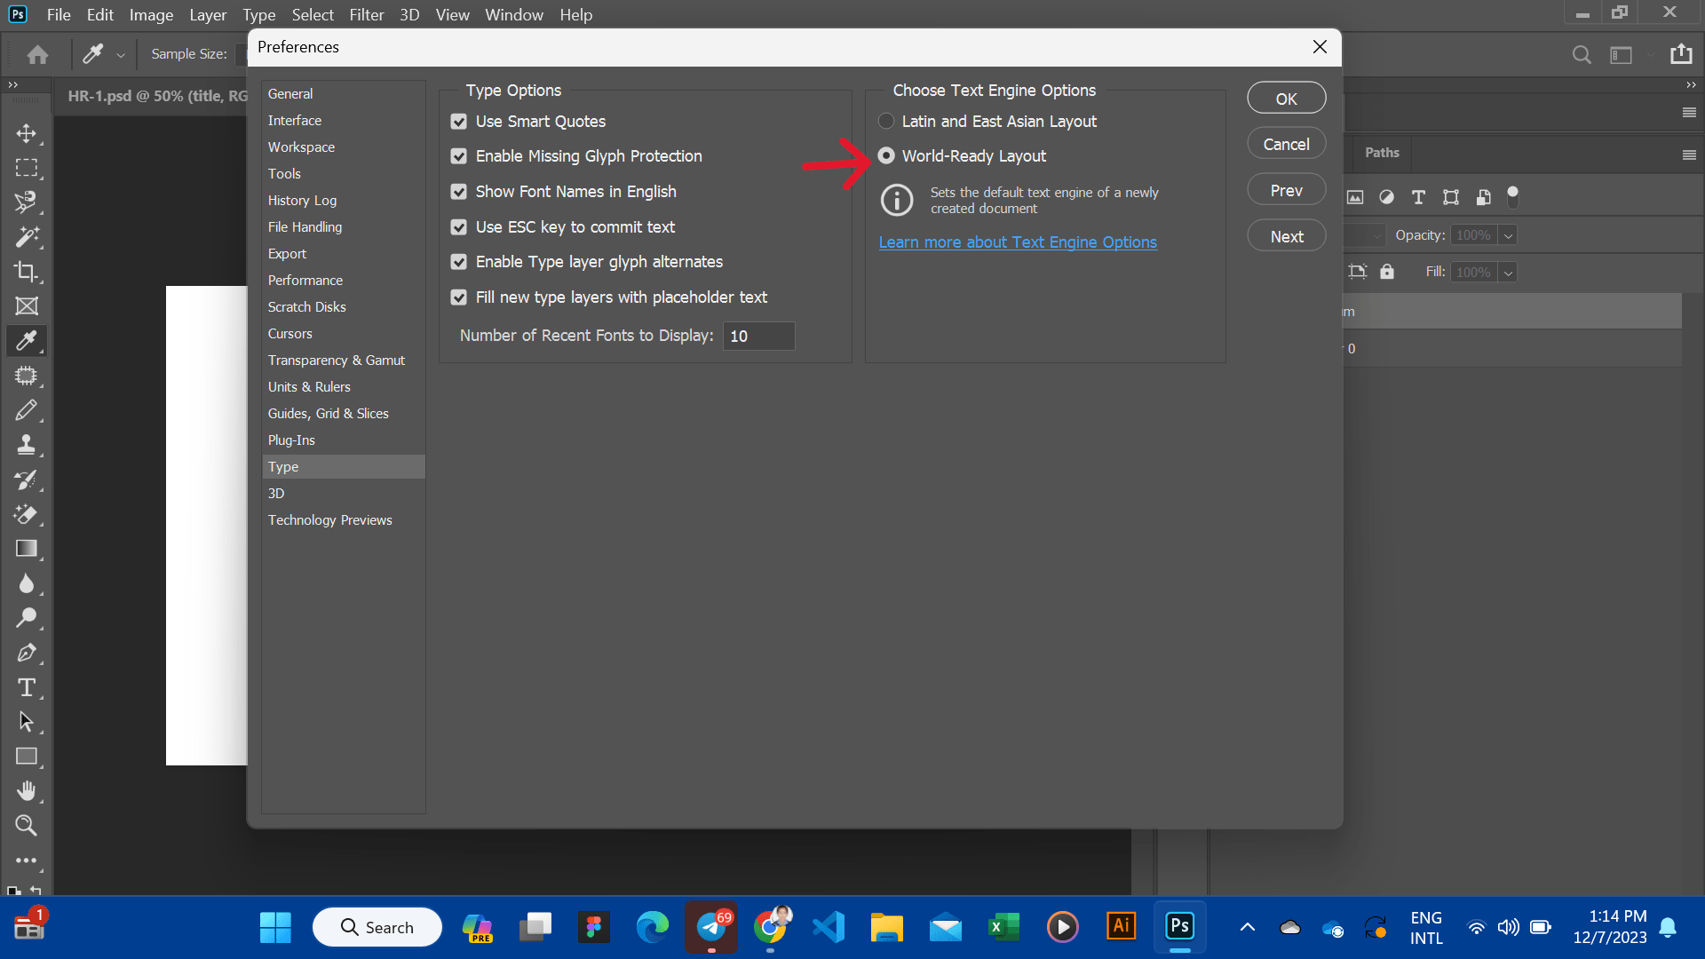The height and width of the screenshot is (959, 1705).
Task: Click Number of Recent Fonts field
Action: click(758, 336)
